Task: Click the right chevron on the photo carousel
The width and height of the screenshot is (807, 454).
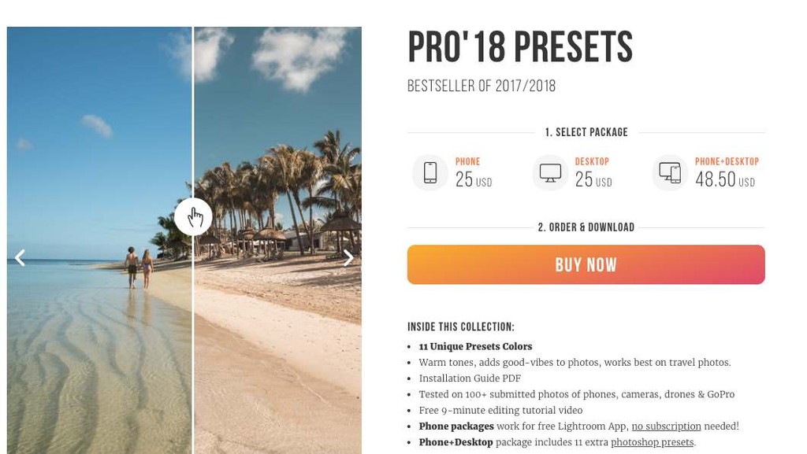Action: tap(348, 257)
